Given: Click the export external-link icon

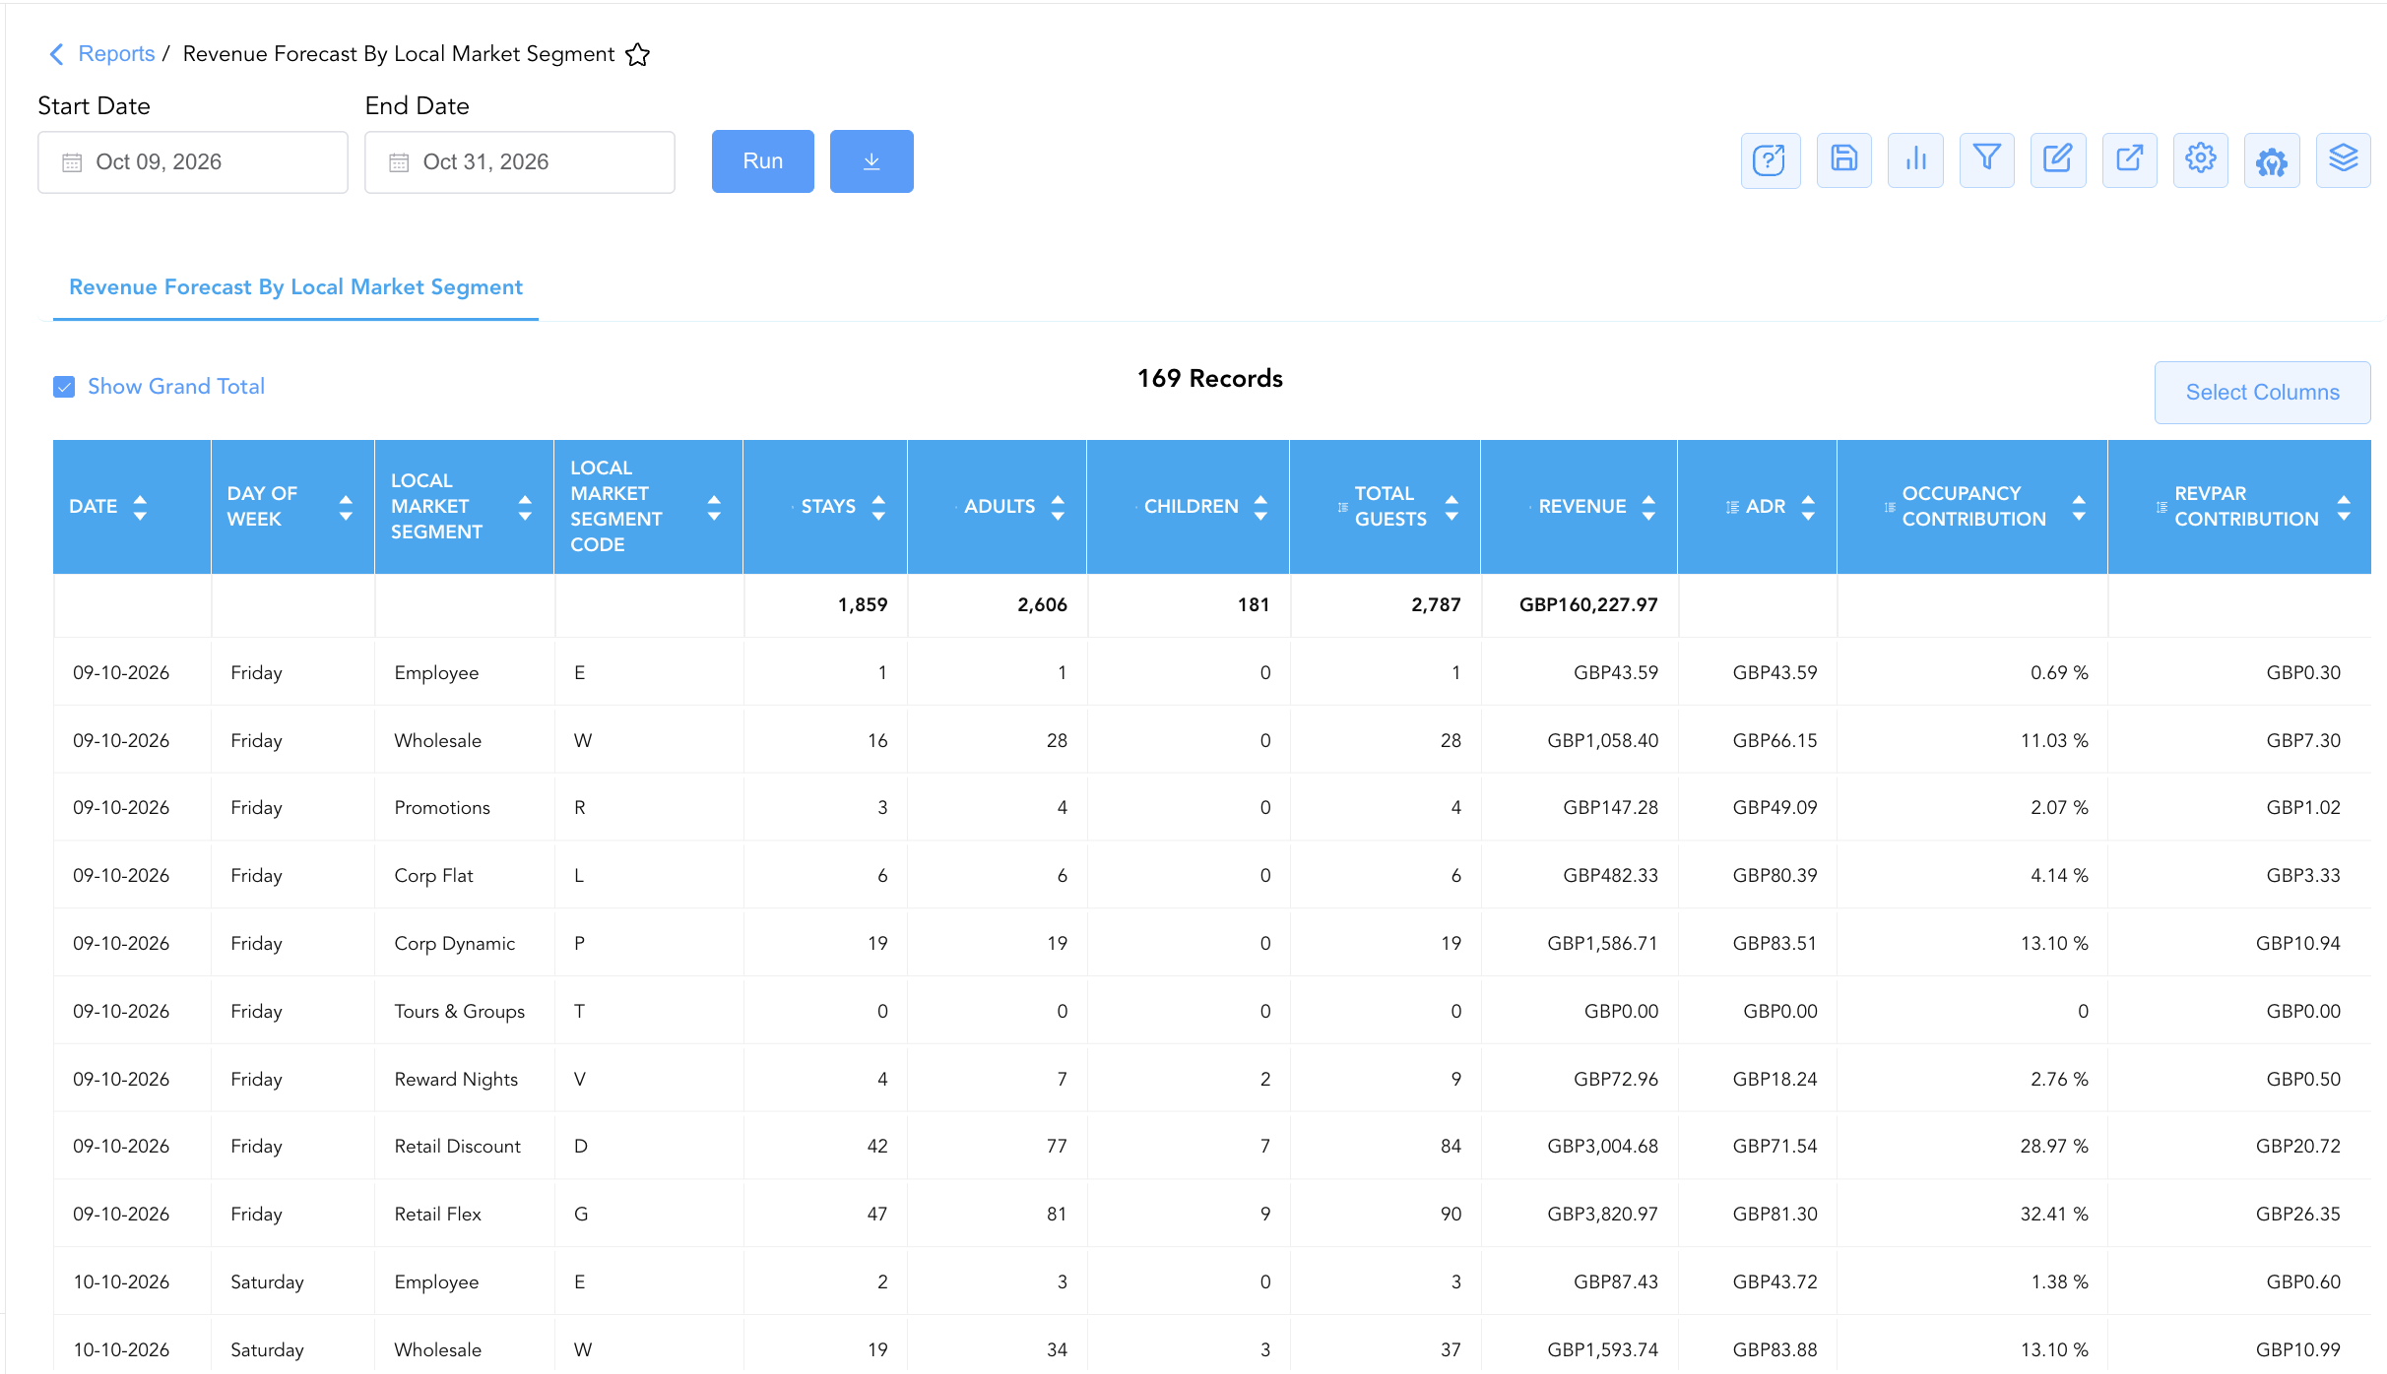Looking at the screenshot, I should click(2130, 160).
